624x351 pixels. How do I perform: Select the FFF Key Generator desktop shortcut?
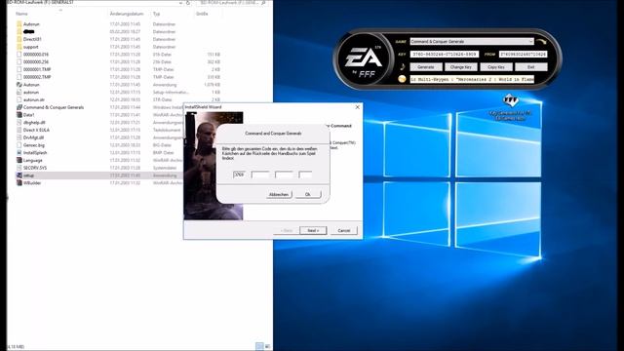click(511, 108)
